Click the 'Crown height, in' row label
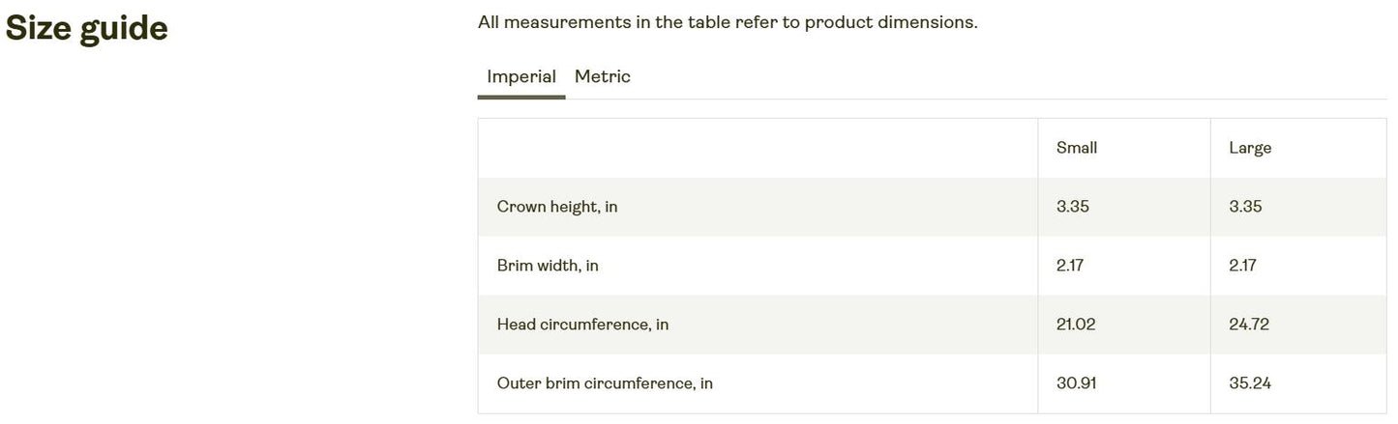Screen dimensions: 1398x424 [x=556, y=207]
